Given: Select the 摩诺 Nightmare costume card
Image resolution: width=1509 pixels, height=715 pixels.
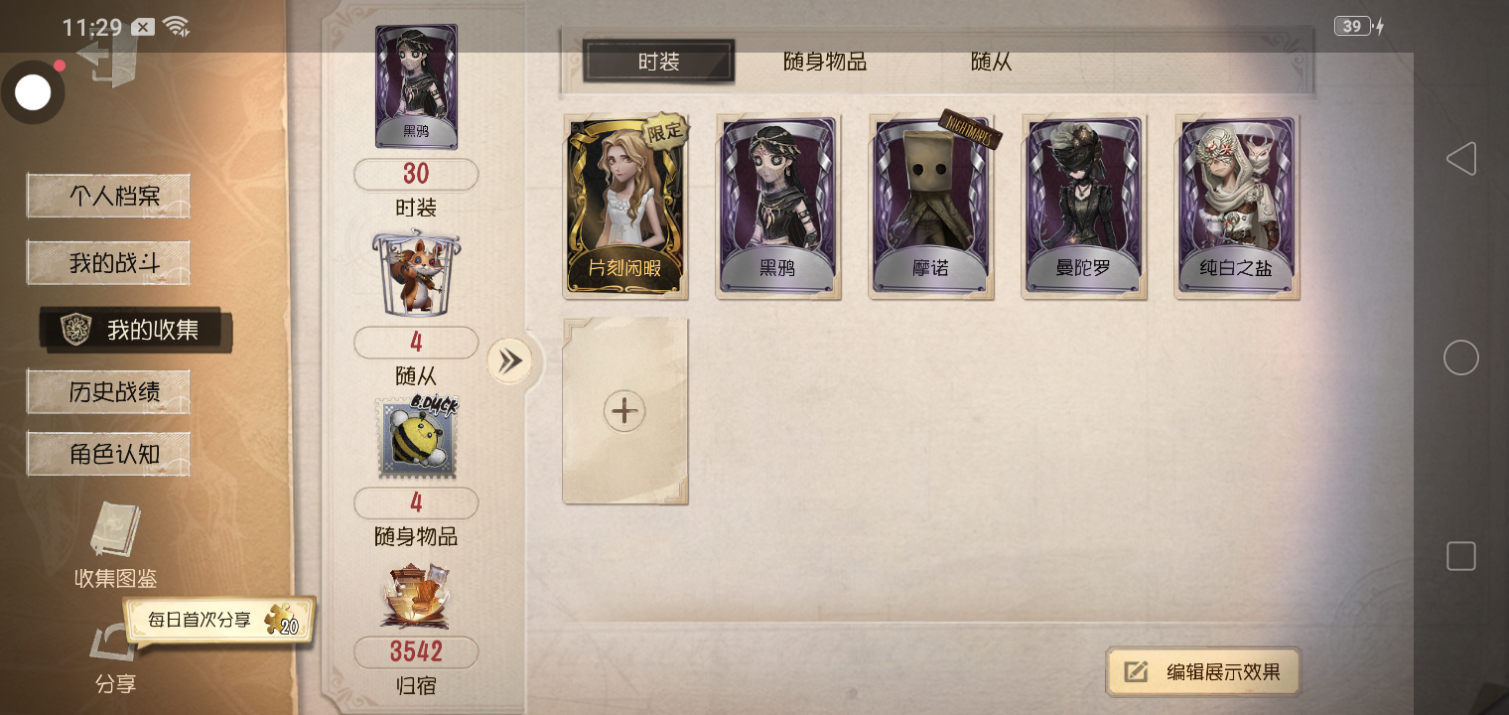Looking at the screenshot, I should coord(931,205).
